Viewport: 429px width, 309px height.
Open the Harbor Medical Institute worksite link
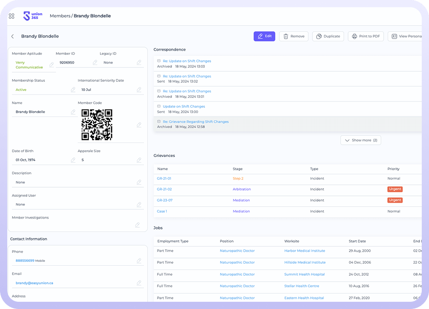305,251
